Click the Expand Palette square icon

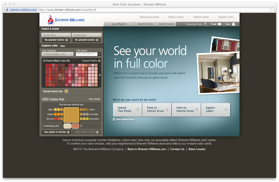tap(99, 61)
